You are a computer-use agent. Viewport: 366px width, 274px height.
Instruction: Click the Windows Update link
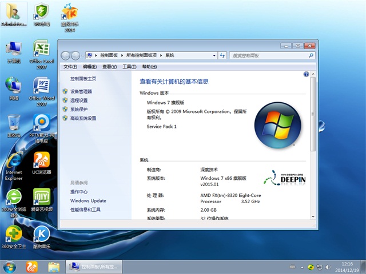[88, 201]
